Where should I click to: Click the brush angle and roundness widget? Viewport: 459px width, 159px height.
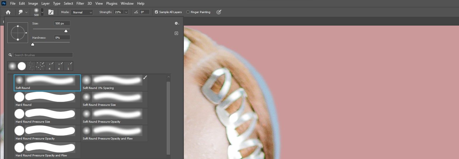(x=18, y=33)
